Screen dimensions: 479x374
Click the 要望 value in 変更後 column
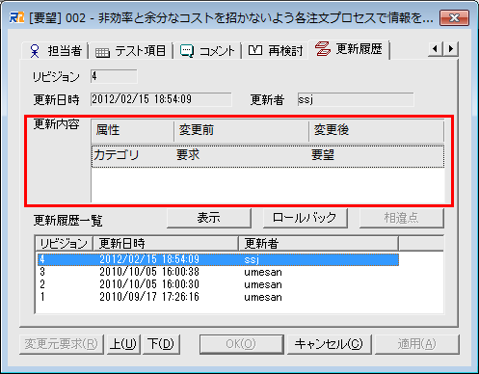pyautogui.click(x=323, y=155)
